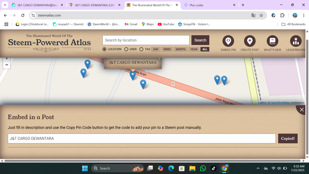Click the map pin under the popup
Screen dimensions: 309x174
(x=133, y=75)
